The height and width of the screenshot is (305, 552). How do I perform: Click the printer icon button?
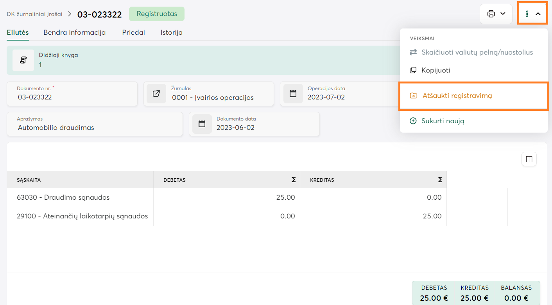491,14
